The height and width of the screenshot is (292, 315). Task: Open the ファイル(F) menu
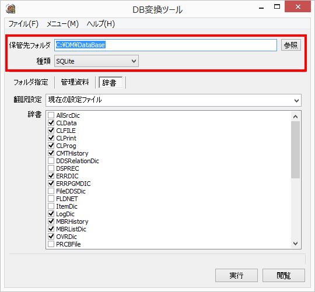23,24
